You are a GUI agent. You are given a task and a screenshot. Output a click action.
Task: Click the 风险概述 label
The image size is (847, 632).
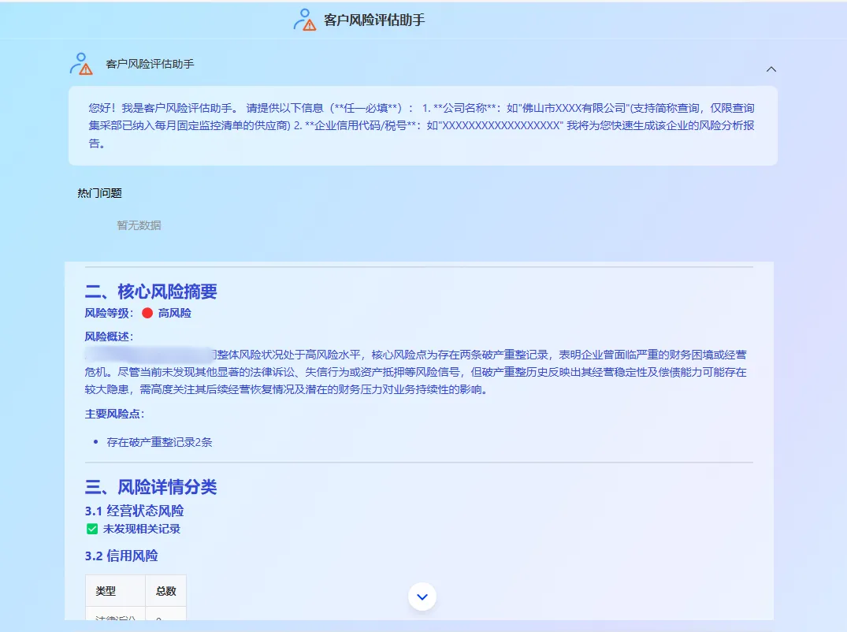coord(109,336)
